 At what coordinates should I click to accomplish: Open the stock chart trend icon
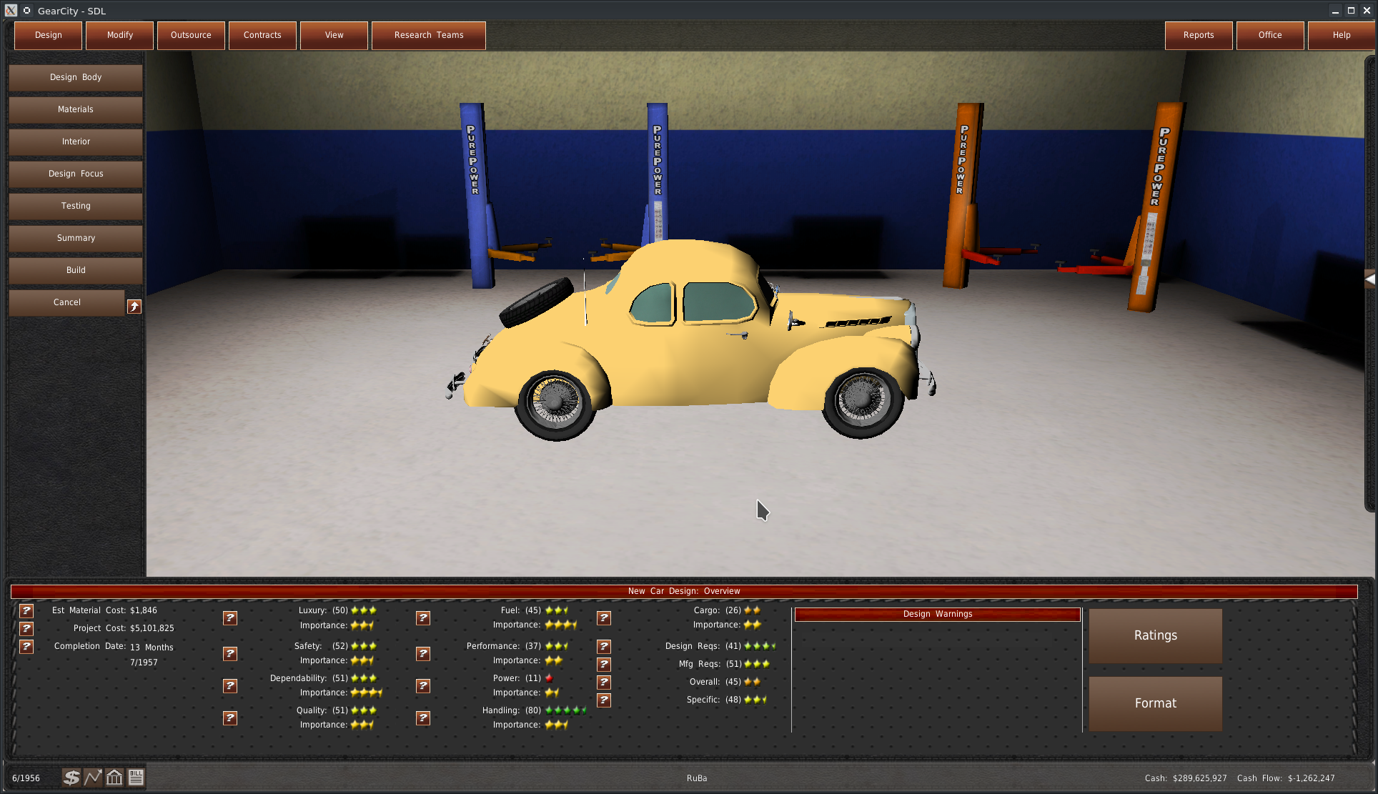click(93, 778)
